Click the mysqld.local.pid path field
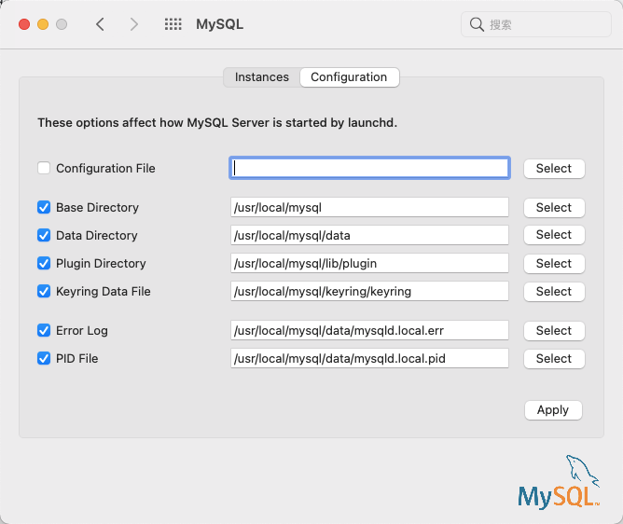The image size is (623, 524). [x=369, y=358]
